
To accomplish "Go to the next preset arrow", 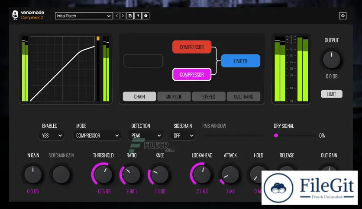I will pos(123,16).
